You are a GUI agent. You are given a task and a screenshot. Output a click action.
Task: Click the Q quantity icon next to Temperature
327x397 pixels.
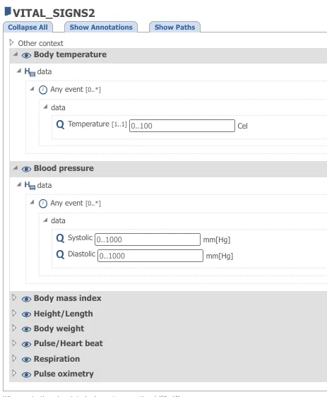60,124
